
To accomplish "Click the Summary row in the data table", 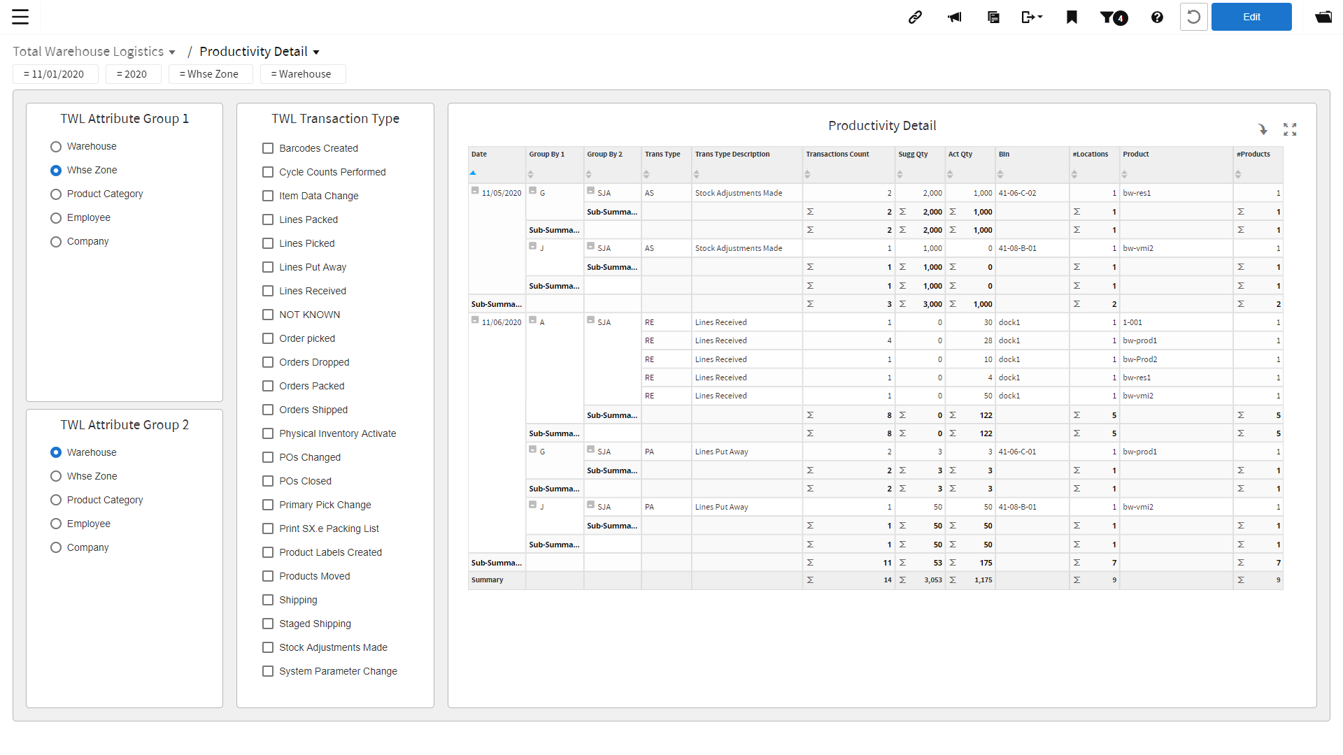I will pos(487,580).
